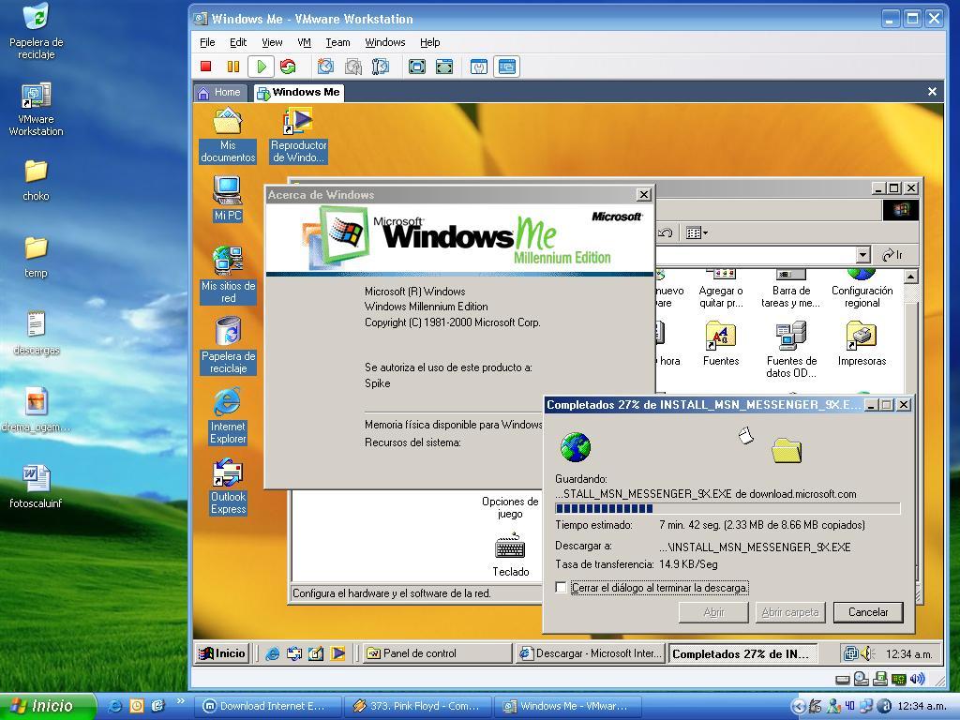Open Configuración regional in Panel de control
The image size is (960, 720).
pyautogui.click(x=862, y=289)
